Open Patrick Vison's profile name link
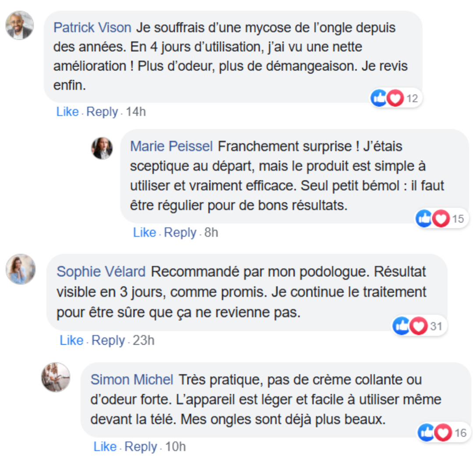 coord(92,28)
